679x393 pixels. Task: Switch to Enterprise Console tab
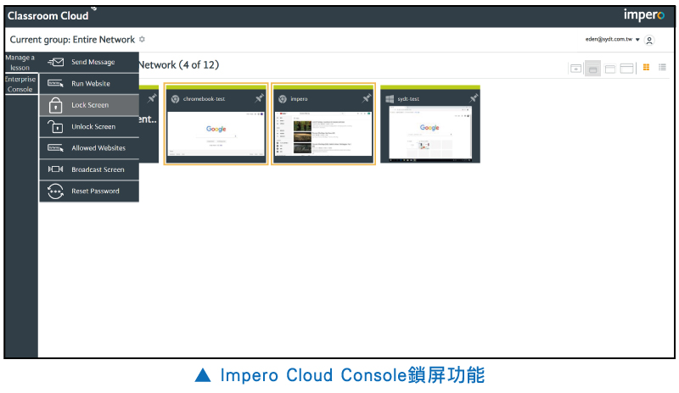coord(20,84)
